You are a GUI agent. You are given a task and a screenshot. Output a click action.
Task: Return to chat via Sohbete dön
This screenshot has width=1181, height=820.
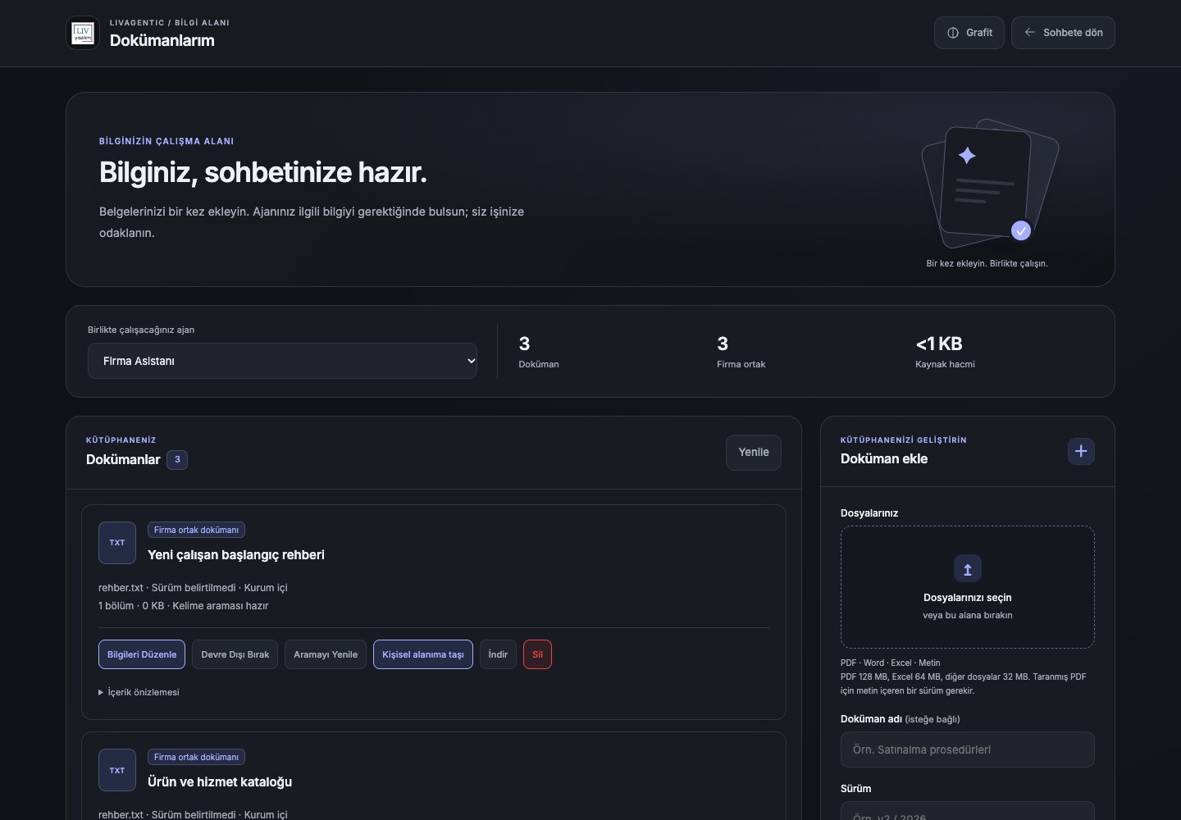pos(1063,33)
